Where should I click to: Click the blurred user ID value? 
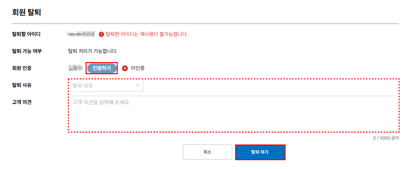(81, 34)
